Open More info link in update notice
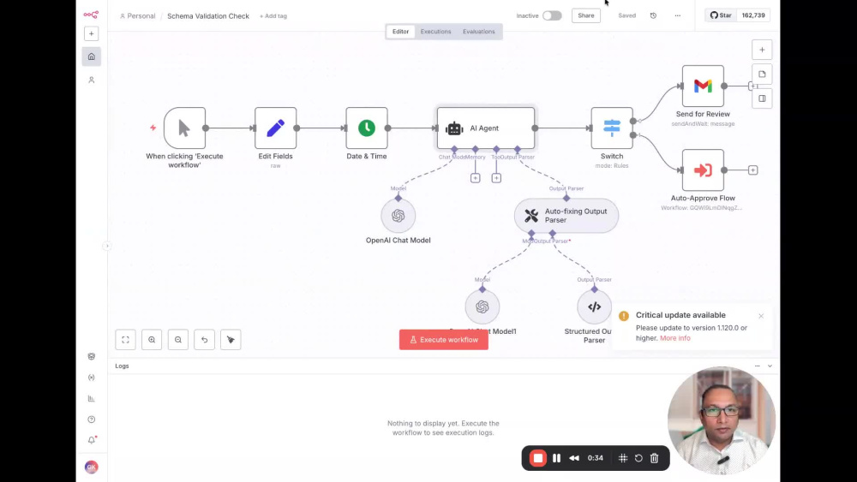 tap(675, 338)
